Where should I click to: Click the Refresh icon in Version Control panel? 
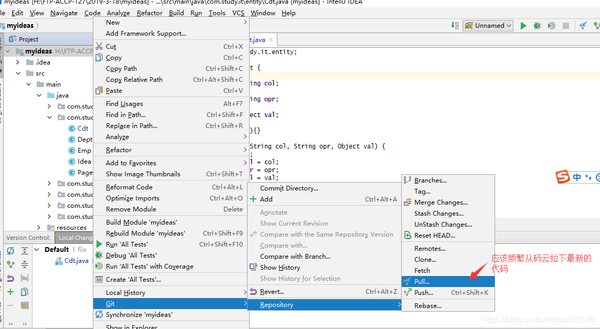coord(10,250)
